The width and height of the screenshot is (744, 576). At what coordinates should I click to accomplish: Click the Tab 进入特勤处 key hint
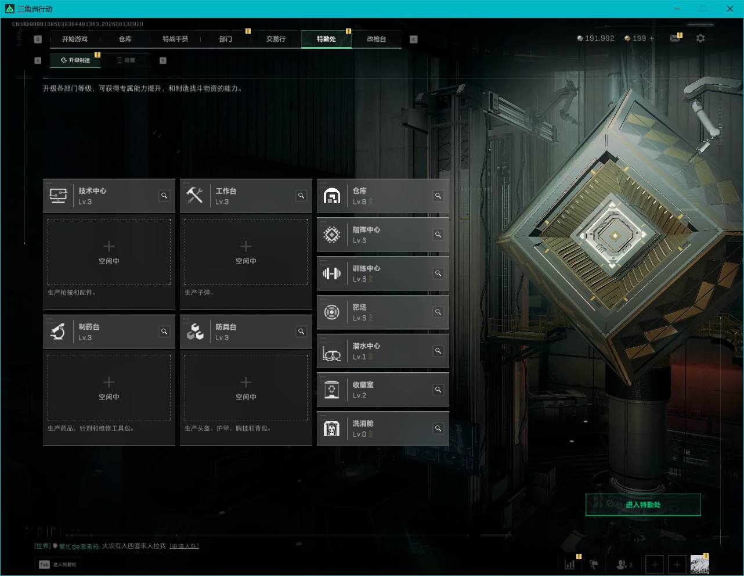pyautogui.click(x=58, y=564)
